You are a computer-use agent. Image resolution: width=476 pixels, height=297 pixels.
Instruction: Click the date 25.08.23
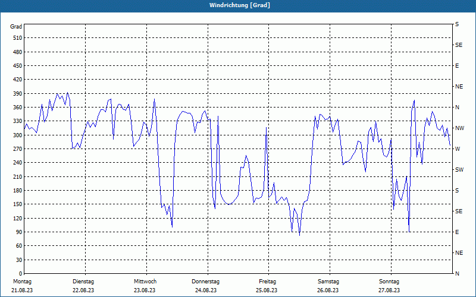[267, 290]
